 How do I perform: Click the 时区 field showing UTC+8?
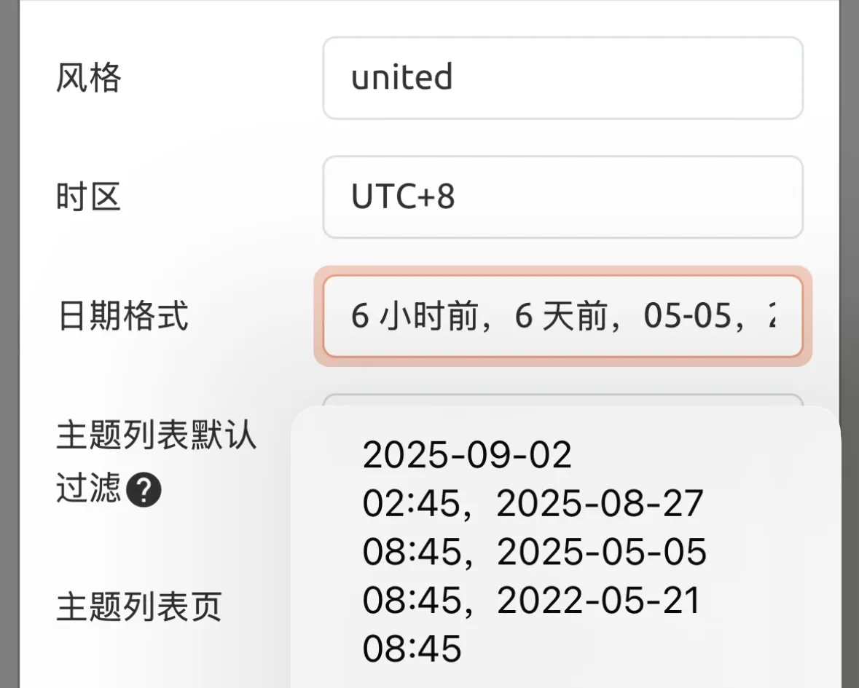pos(562,197)
